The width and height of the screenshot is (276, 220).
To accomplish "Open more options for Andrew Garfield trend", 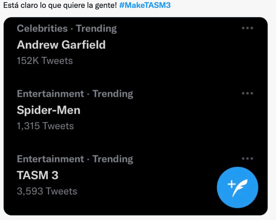I will coord(247,28).
